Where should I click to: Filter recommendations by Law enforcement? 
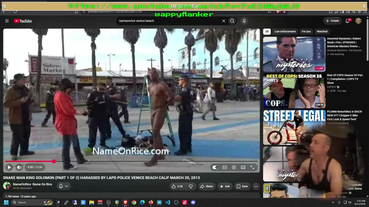point(285,31)
